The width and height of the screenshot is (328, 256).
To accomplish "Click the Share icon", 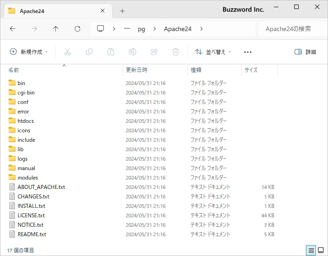I will tap(154, 52).
